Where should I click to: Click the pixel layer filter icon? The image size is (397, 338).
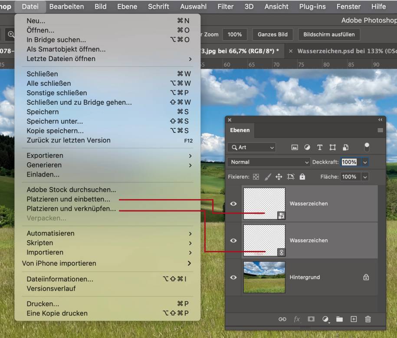(x=295, y=147)
